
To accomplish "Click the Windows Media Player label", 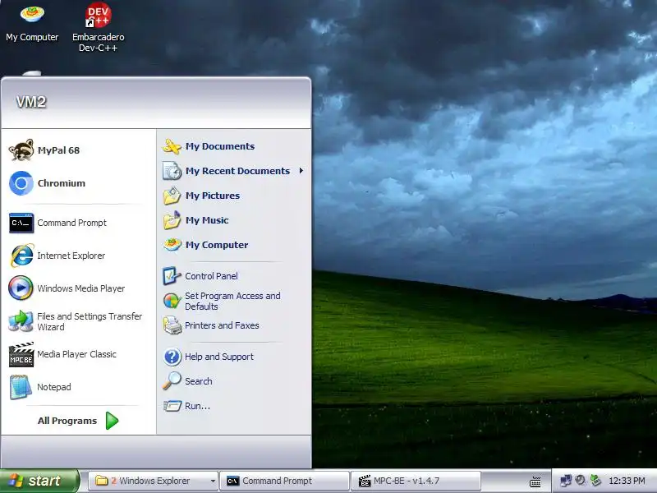I will pos(80,288).
